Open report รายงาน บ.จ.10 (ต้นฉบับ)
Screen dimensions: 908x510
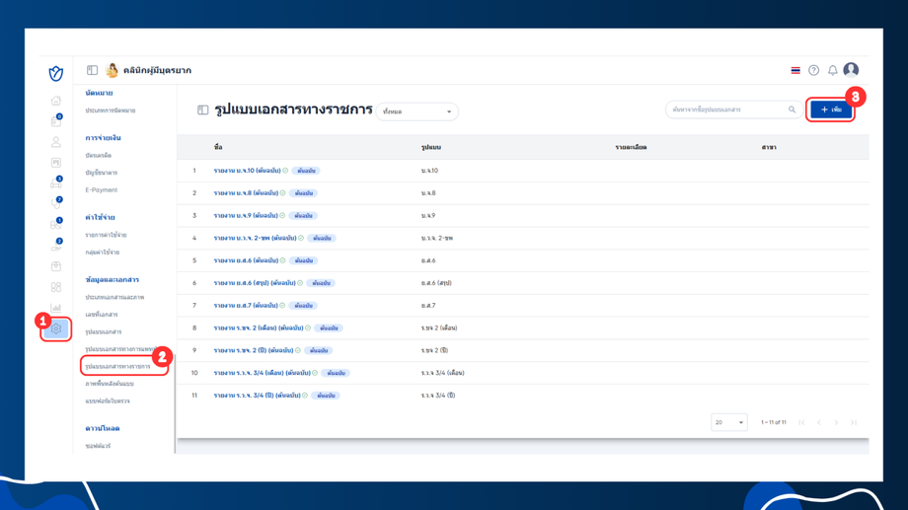pos(248,171)
